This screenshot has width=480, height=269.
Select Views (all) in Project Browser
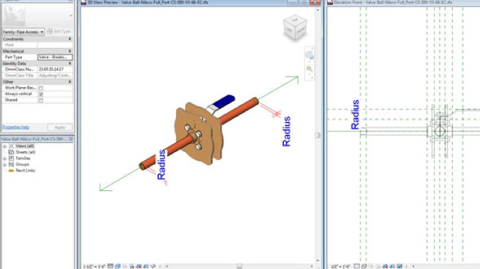point(25,146)
